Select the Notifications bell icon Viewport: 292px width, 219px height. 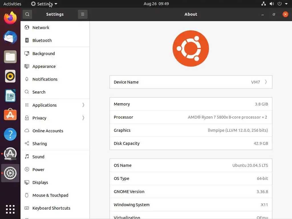(x=27, y=79)
